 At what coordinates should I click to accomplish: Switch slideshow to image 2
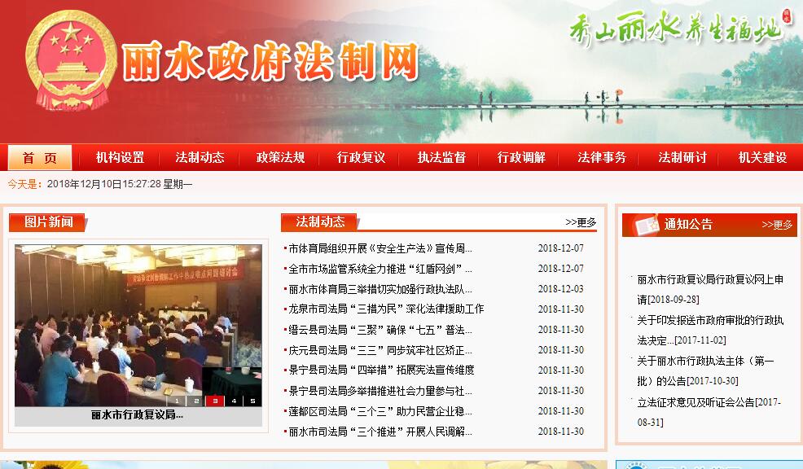[x=196, y=401]
